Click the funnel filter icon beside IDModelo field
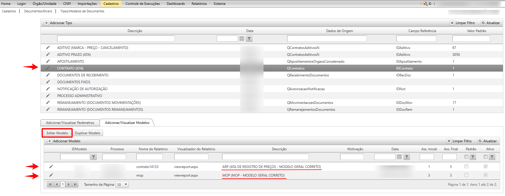505x196 pixels. pyautogui.click(x=94, y=157)
